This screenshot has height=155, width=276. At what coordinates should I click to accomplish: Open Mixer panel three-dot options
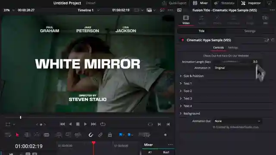[x=170, y=145]
